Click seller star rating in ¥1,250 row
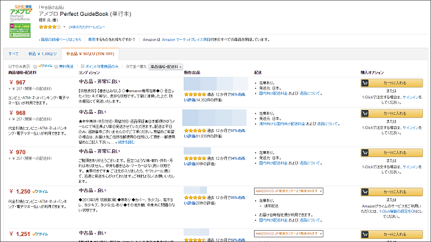431x242 pixels. [195, 198]
